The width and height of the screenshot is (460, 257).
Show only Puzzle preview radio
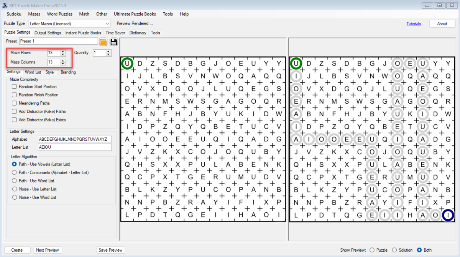[372, 250]
